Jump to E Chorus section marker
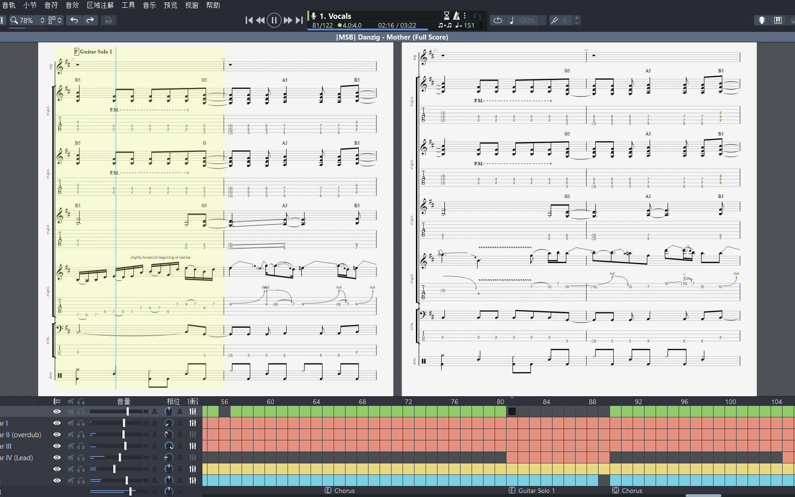795x497 pixels. point(340,491)
